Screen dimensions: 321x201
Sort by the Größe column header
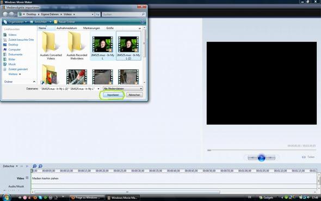110,28
